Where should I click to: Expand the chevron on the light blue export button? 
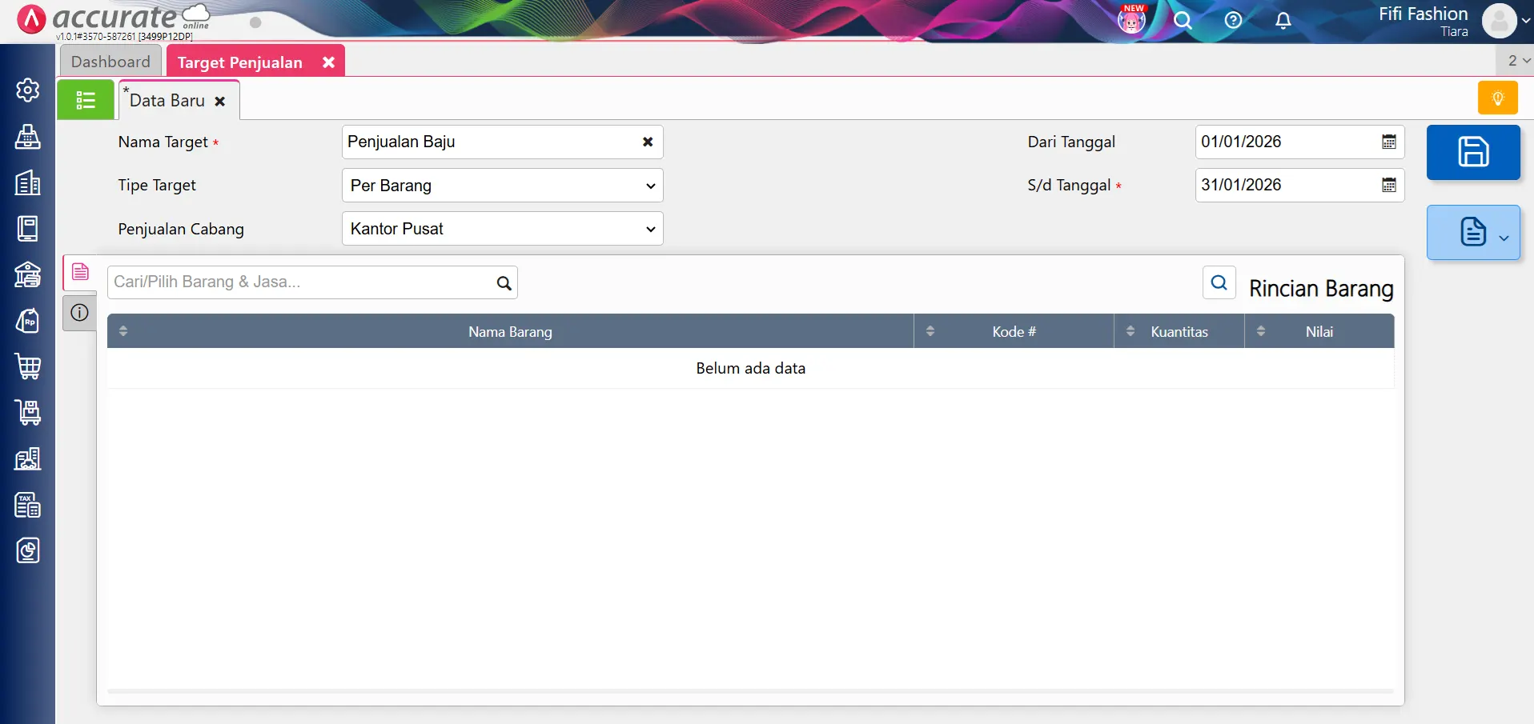[1505, 238]
